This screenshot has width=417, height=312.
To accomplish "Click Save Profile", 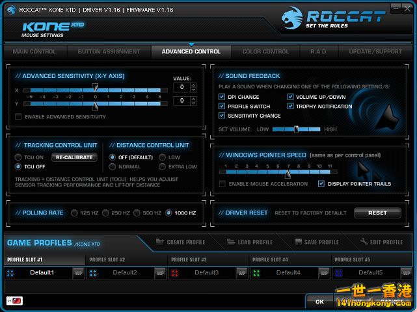I will pos(317,242).
